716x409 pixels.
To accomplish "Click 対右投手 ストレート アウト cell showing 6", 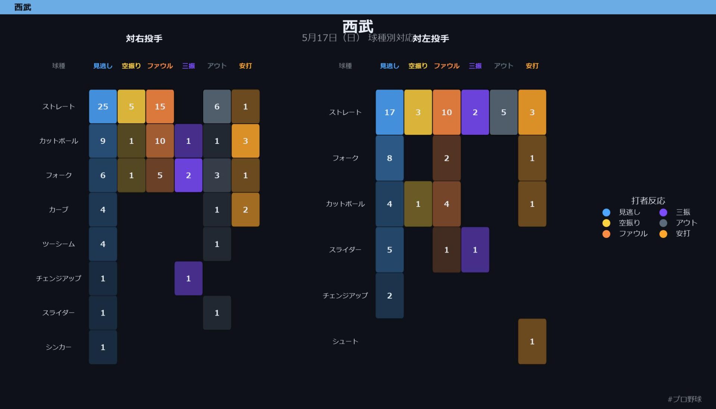I will (217, 107).
